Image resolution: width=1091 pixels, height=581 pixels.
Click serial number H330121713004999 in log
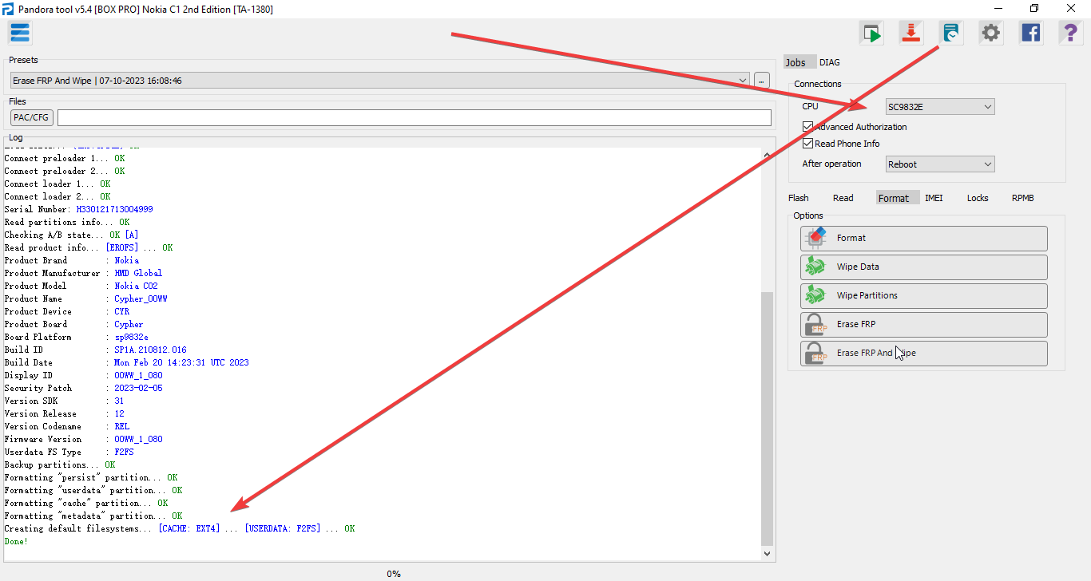coord(115,209)
